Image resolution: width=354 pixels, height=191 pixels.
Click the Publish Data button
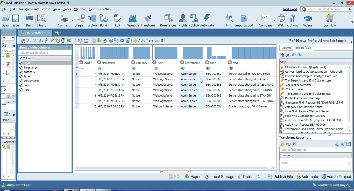coord(251,177)
